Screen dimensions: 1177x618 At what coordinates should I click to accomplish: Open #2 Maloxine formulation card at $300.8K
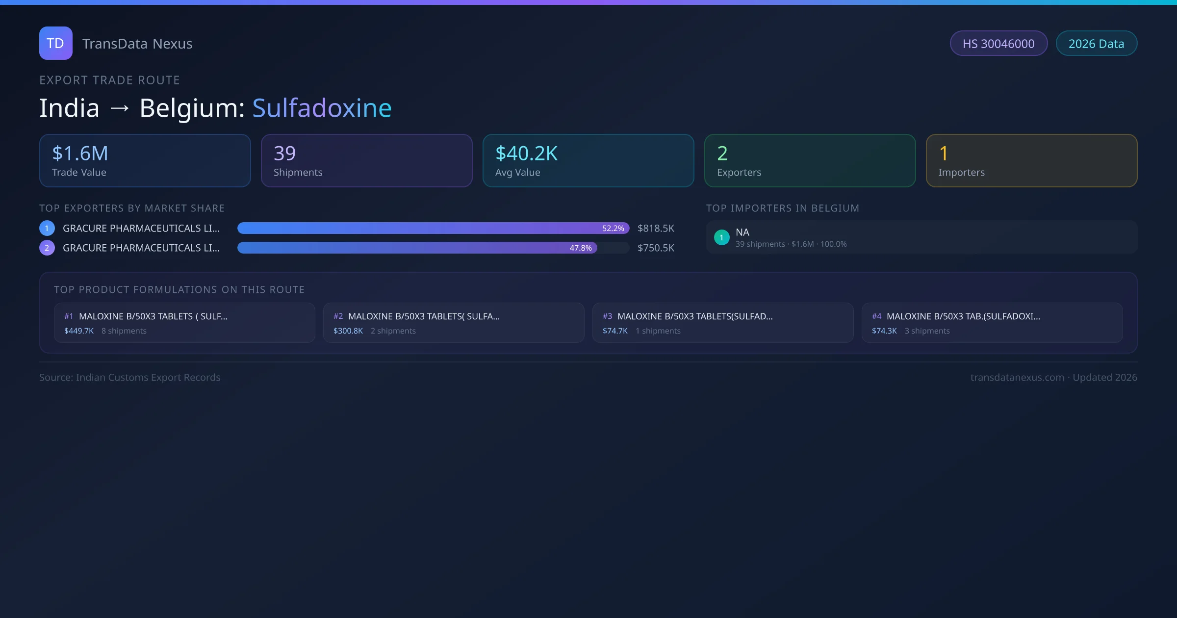point(454,323)
